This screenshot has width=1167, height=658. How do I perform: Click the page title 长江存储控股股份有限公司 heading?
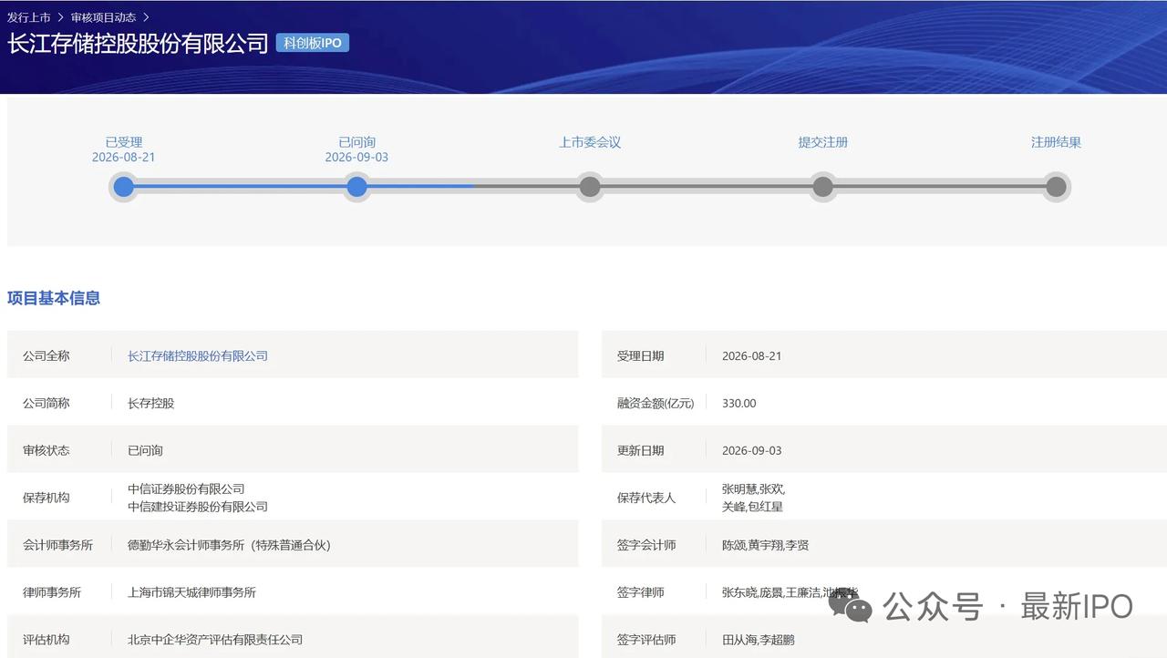pyautogui.click(x=139, y=43)
